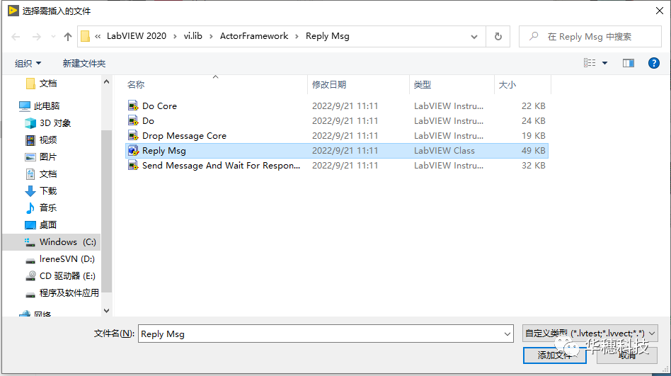Click the Send Message And Wait VI icon
671x376 pixels.
tap(133, 165)
